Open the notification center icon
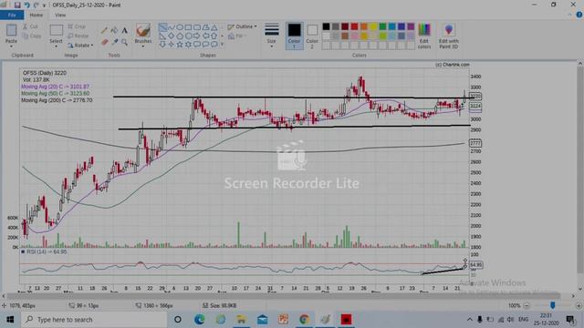The image size is (584, 328). point(570,320)
